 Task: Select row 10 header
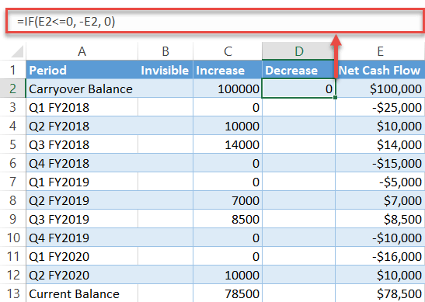[x=12, y=238]
